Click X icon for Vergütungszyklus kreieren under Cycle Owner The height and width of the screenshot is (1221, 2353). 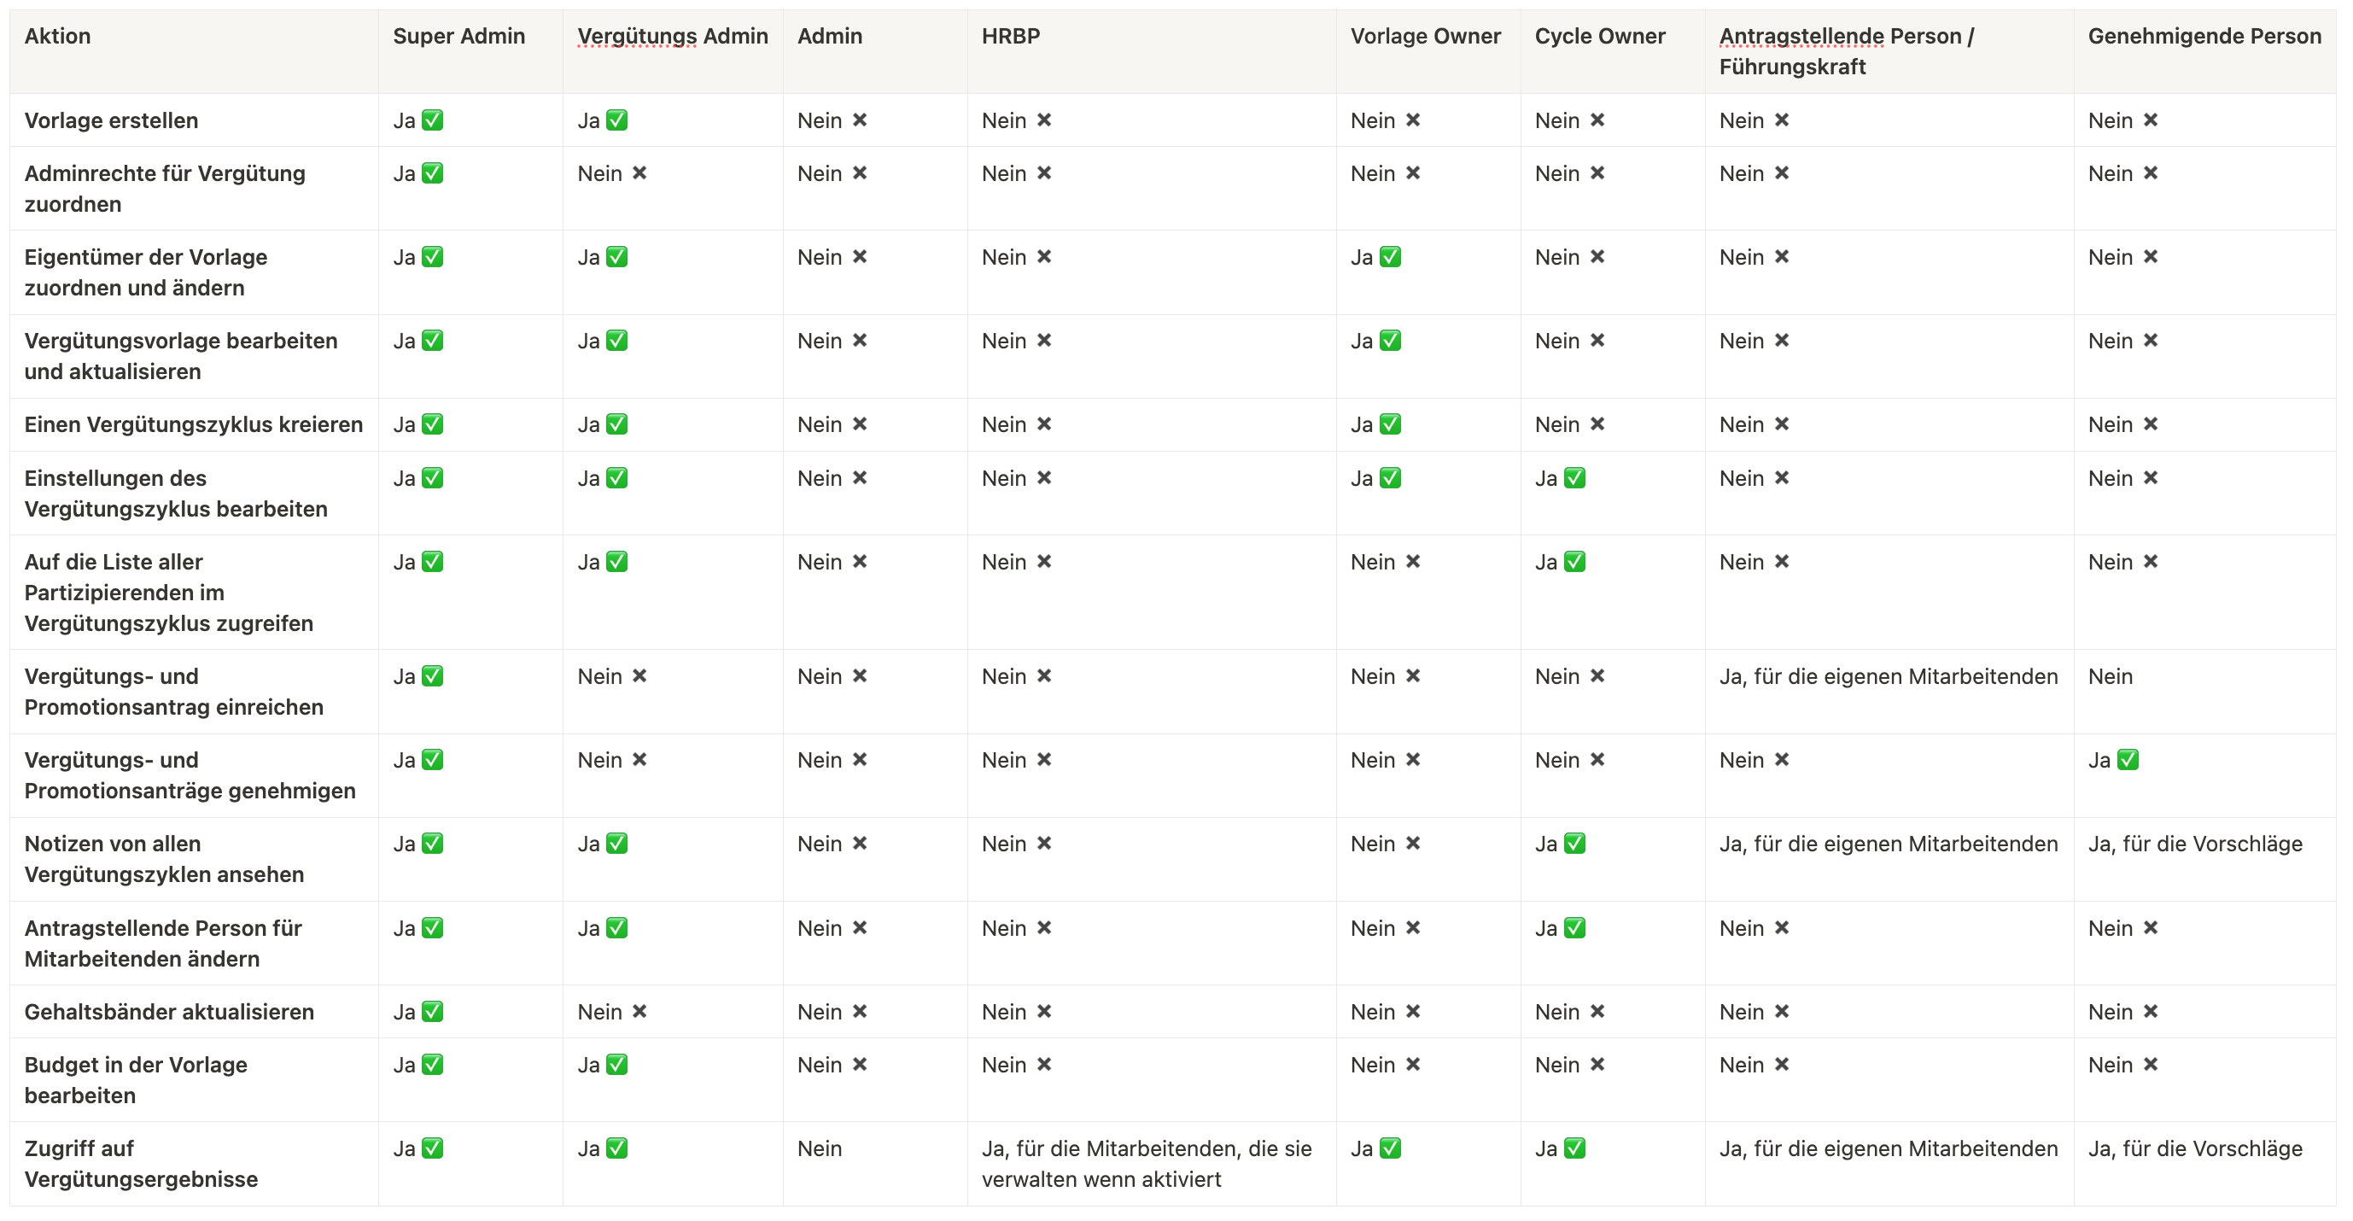coord(1597,424)
